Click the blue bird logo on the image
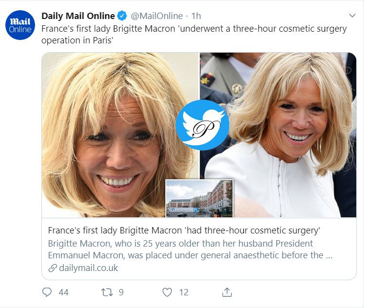Viewport: 366px width, 308px height. (x=202, y=125)
